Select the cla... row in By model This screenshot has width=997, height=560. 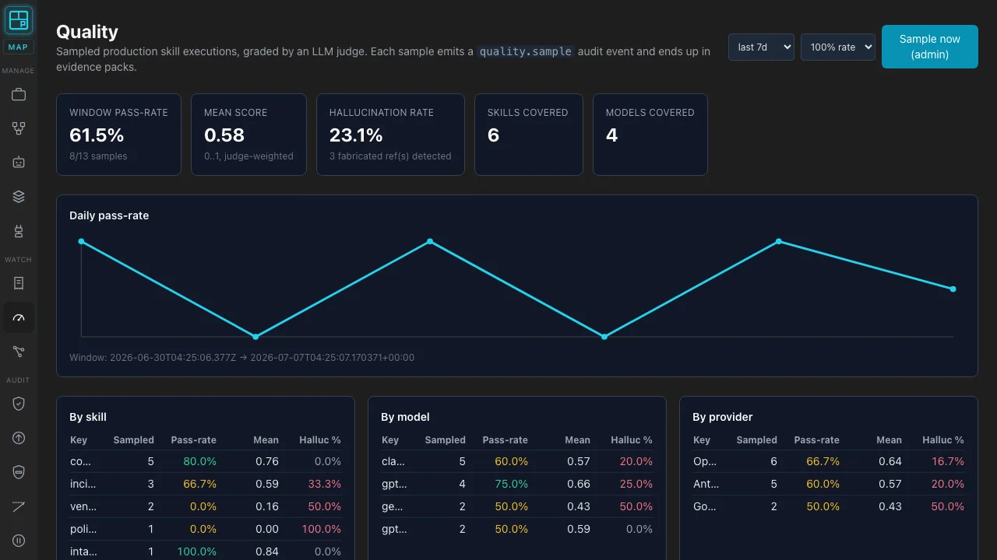click(x=517, y=461)
